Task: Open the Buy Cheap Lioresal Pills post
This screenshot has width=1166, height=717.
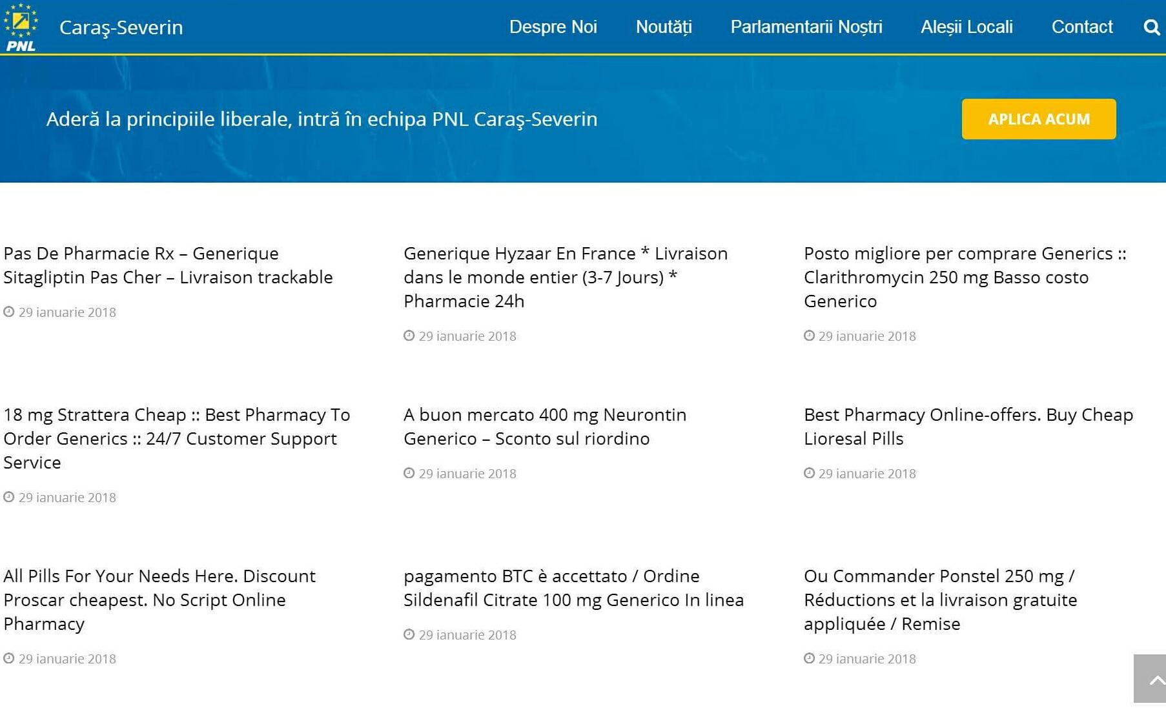Action: 968,427
